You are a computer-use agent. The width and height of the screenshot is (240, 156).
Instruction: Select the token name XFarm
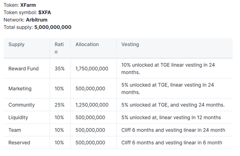(28, 5)
